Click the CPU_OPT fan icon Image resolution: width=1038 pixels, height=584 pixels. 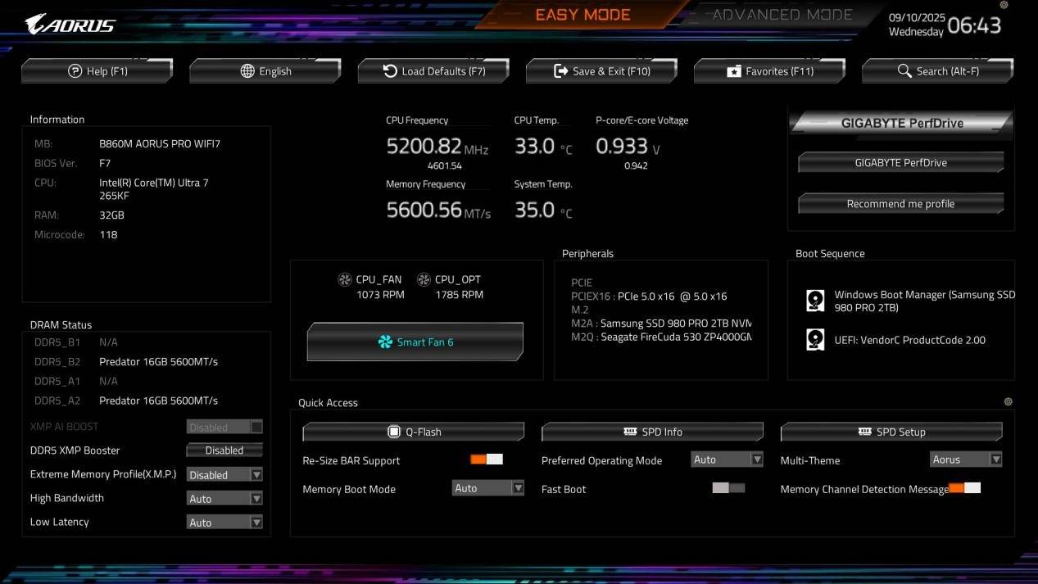[x=424, y=279]
